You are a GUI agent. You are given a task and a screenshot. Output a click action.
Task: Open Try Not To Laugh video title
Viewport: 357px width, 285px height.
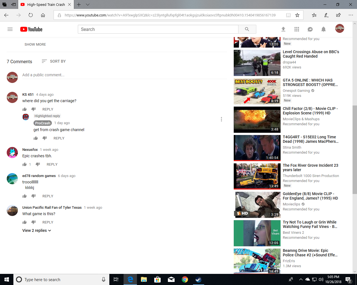click(310, 224)
